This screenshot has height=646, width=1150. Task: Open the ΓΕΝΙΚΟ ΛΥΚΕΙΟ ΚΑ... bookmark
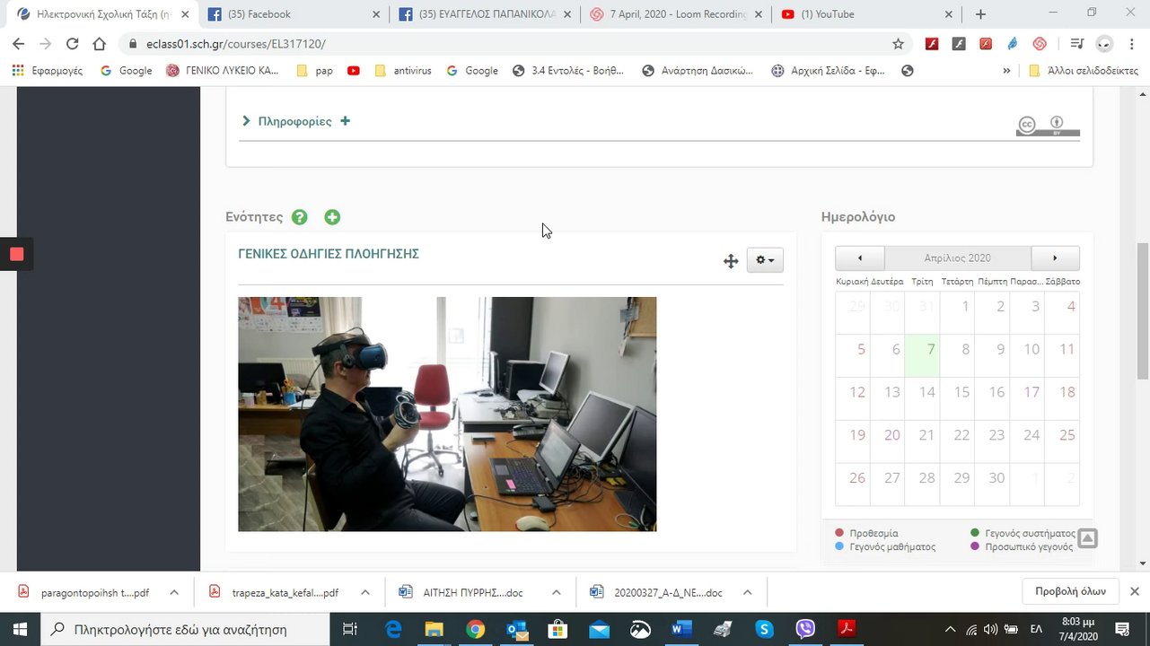click(223, 71)
